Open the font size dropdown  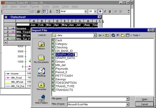(95, 11)
